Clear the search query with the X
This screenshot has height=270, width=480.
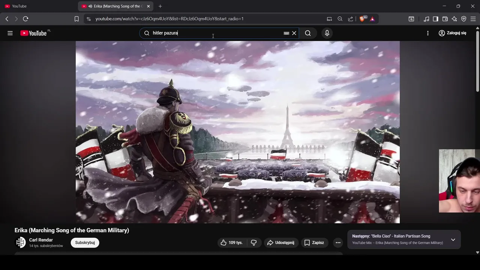pyautogui.click(x=294, y=33)
